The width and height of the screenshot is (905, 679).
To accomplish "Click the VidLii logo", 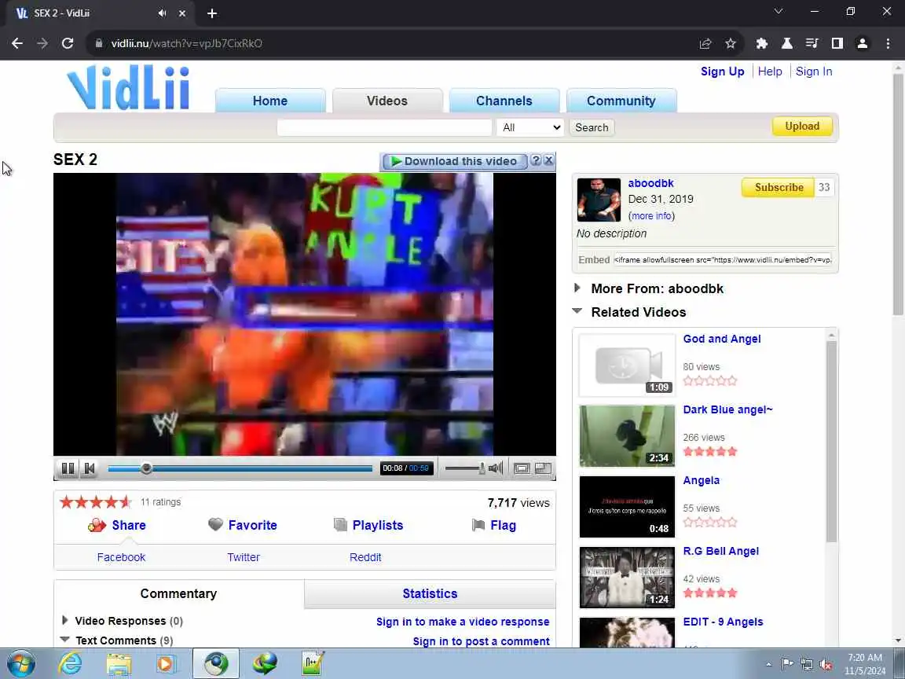I will (x=128, y=88).
